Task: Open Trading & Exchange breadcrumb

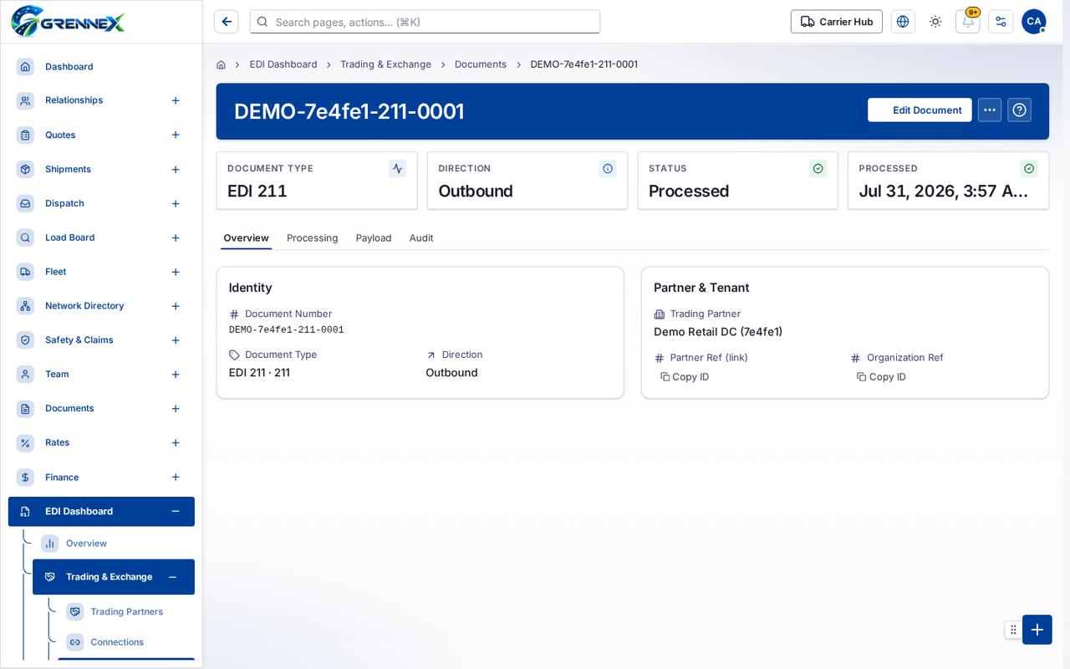Action: pyautogui.click(x=385, y=64)
